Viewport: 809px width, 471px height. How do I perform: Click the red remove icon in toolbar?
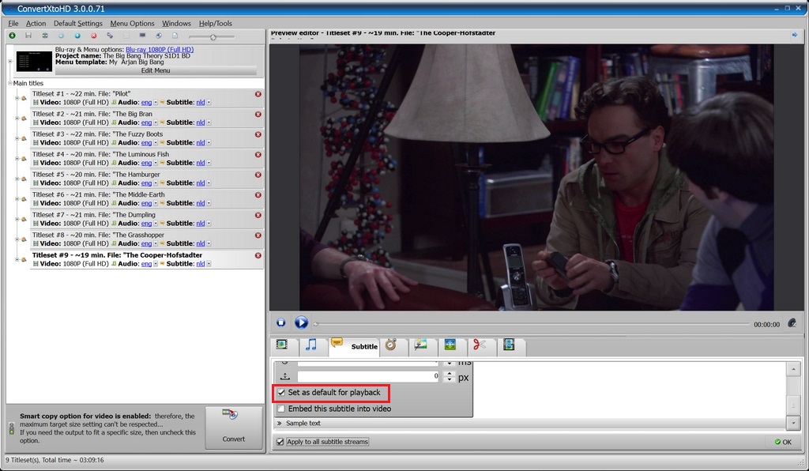coord(94,36)
